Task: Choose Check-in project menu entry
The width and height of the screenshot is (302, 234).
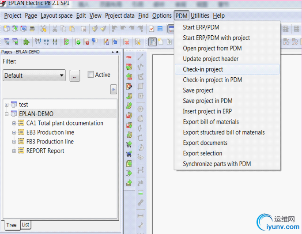Action: tap(227, 69)
